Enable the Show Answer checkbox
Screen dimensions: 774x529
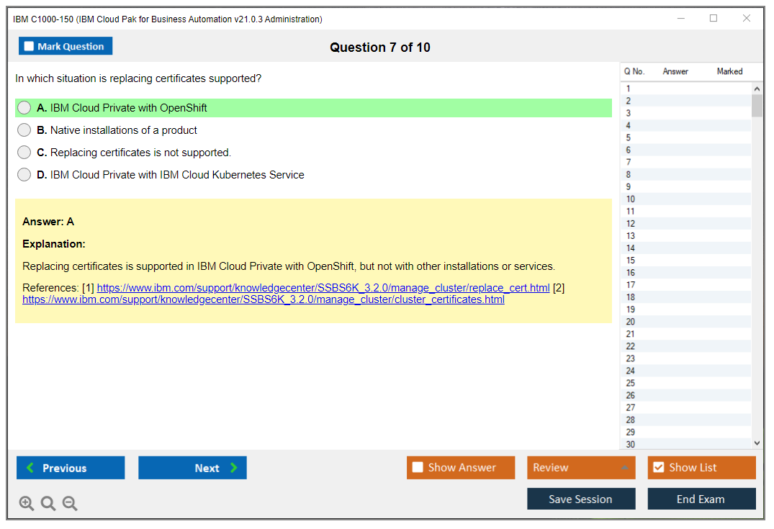tap(418, 468)
